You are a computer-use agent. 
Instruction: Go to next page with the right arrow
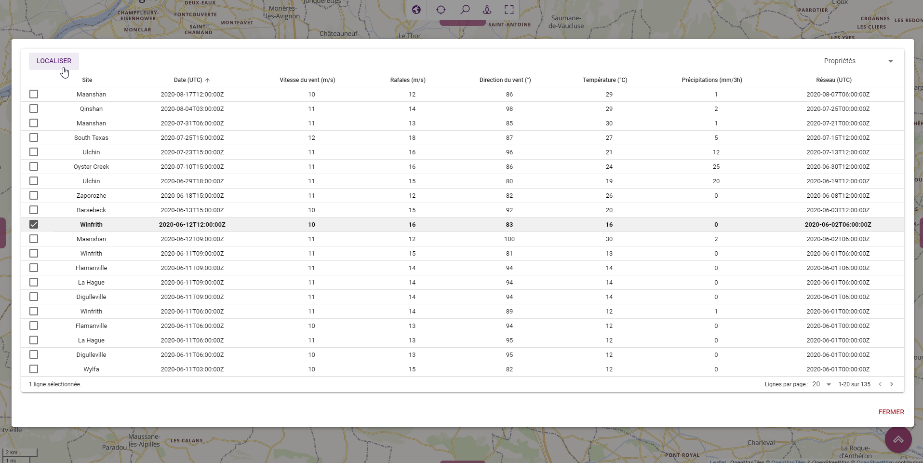coord(892,384)
